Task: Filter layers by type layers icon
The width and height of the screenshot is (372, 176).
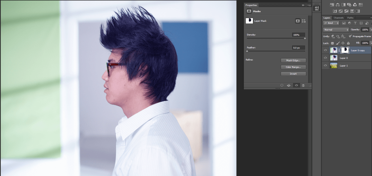Action: [x=355, y=23]
